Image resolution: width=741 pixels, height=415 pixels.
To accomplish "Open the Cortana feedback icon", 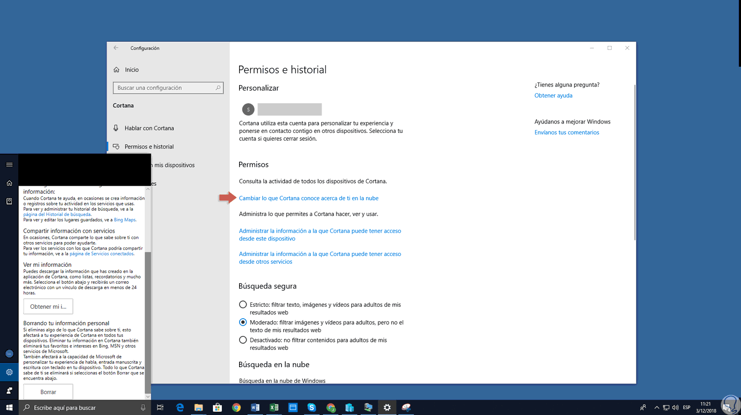I will pyautogui.click(x=9, y=390).
